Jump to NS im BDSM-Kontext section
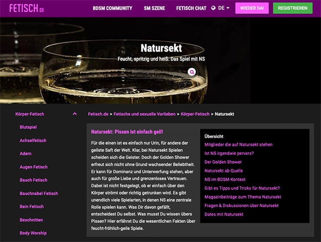This screenshot has width=321, height=242. click(x=225, y=179)
